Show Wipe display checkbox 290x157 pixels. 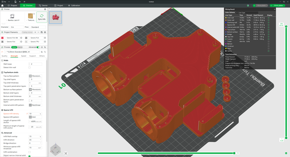(x=268, y=49)
